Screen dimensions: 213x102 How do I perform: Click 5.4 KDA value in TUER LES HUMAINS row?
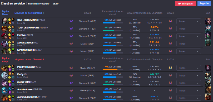155,27
